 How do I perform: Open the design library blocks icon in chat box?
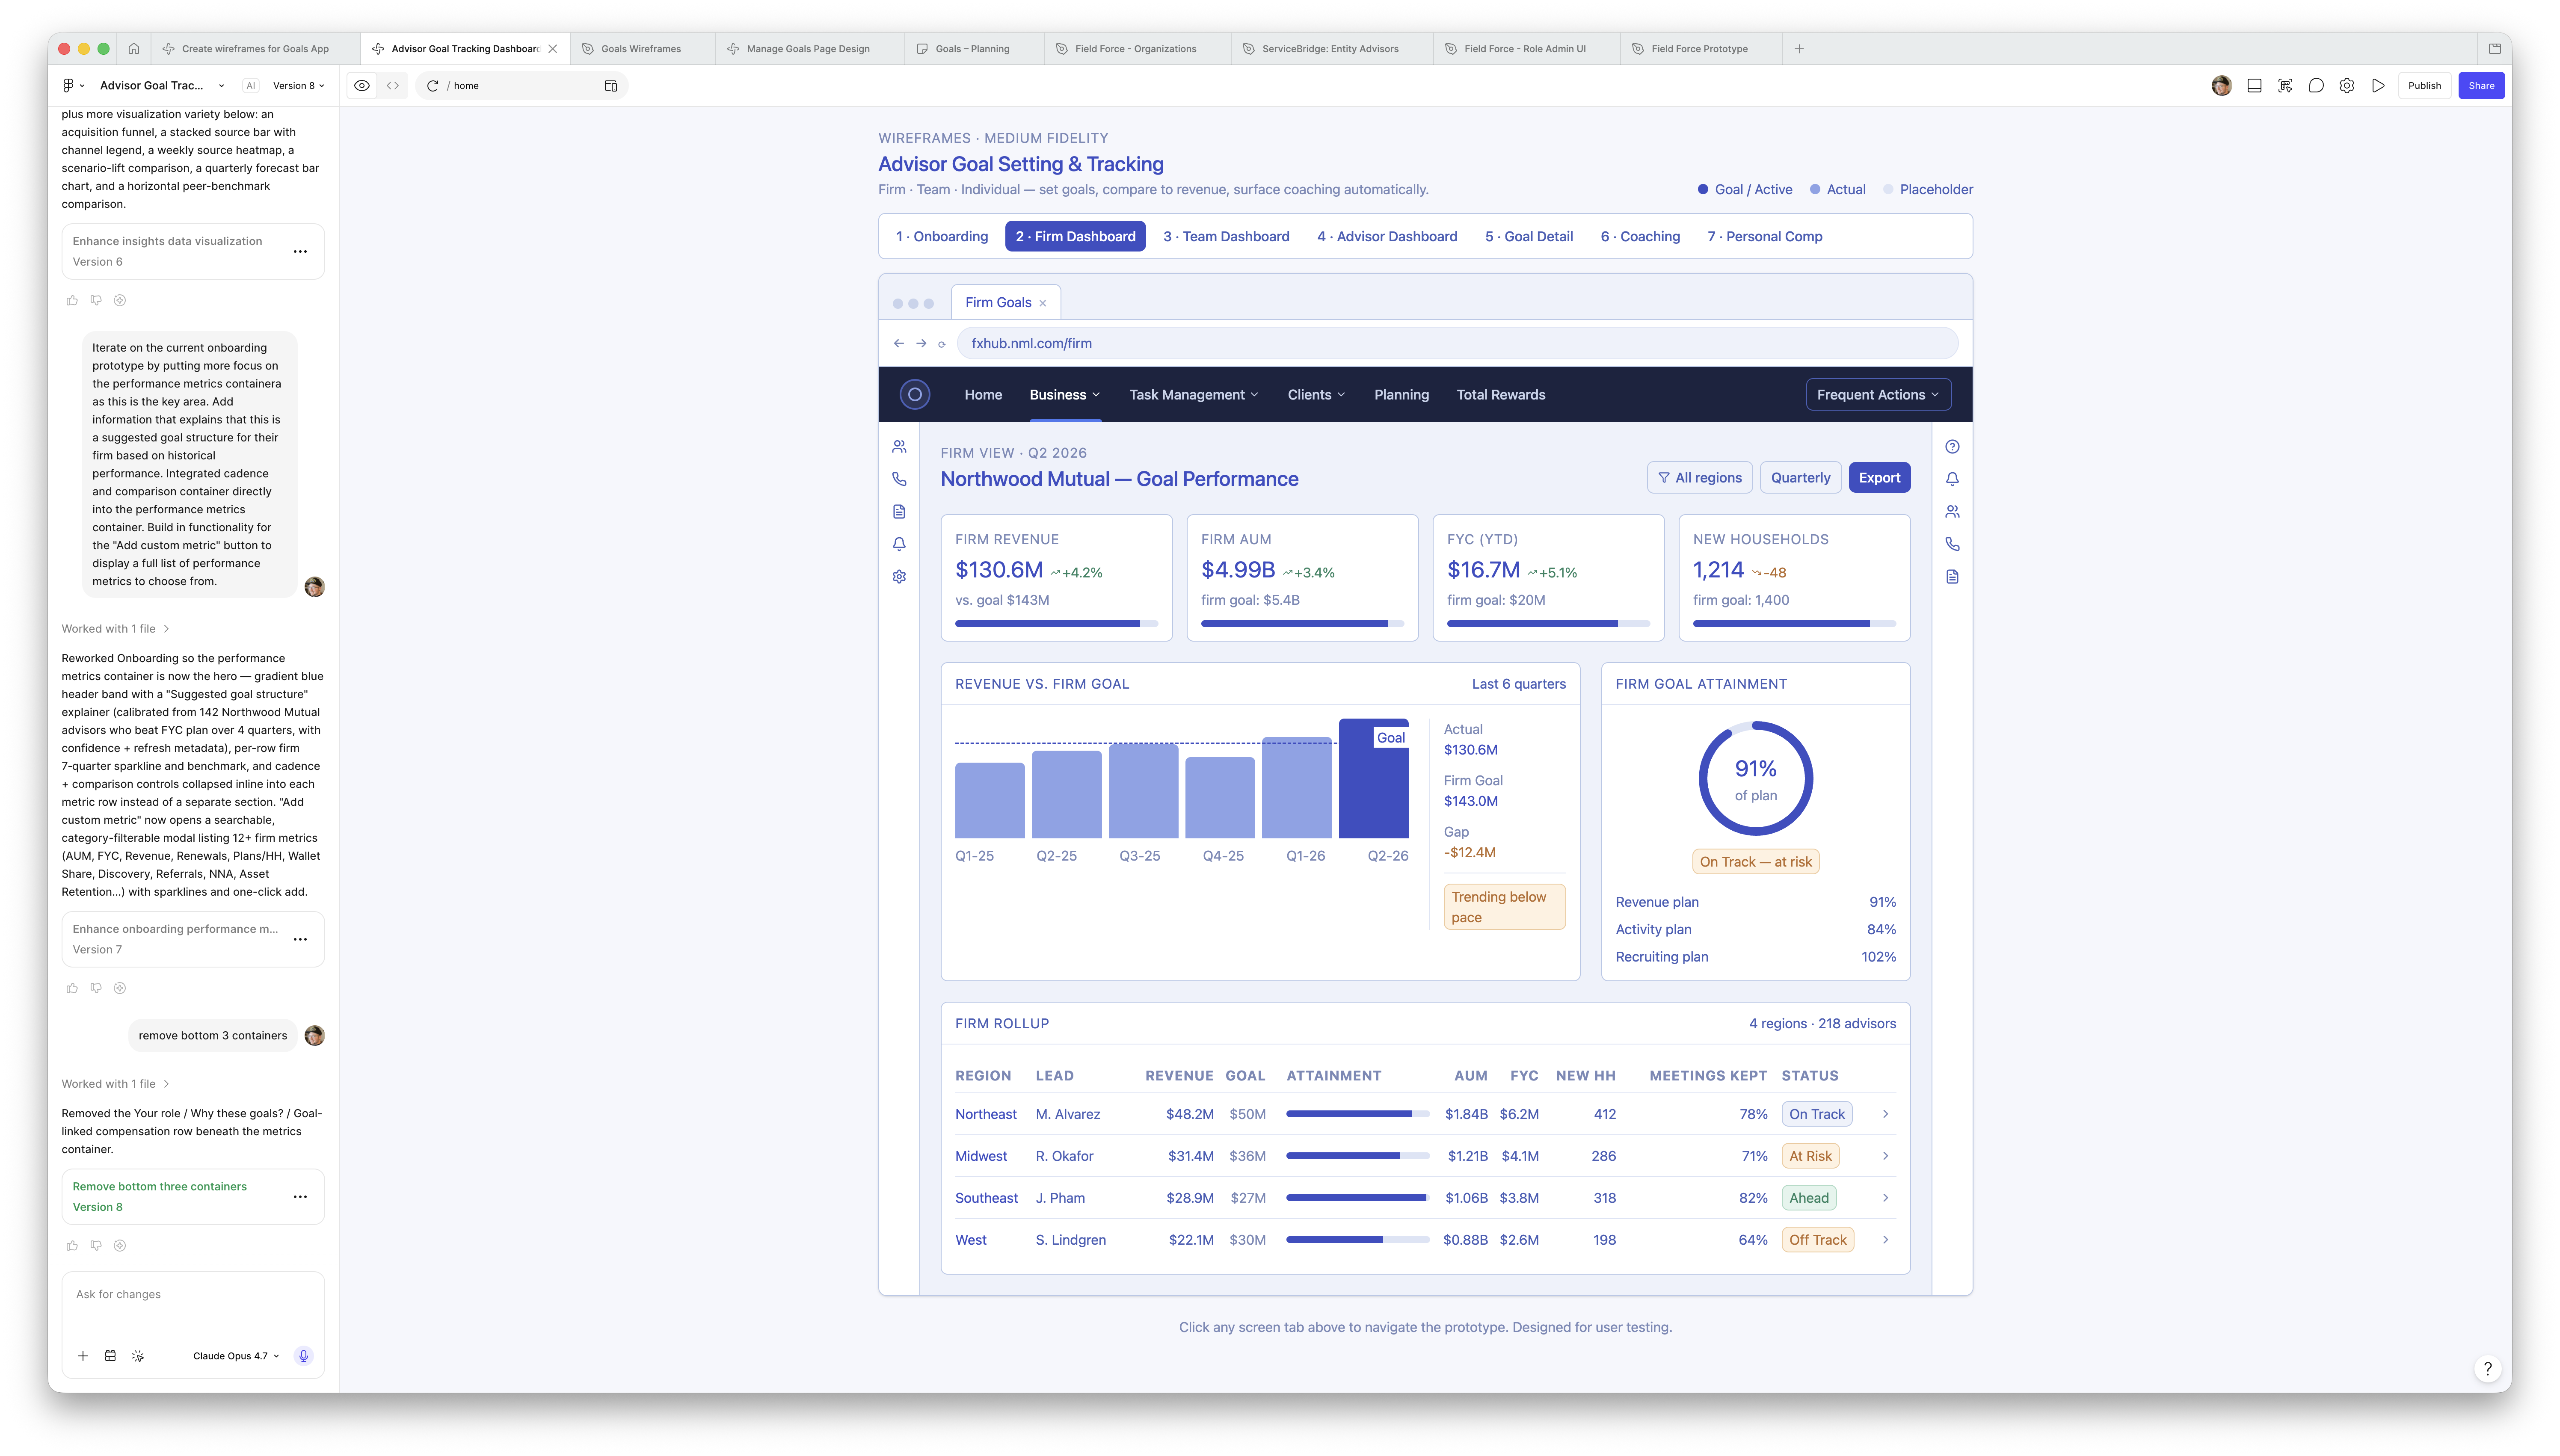click(110, 1355)
